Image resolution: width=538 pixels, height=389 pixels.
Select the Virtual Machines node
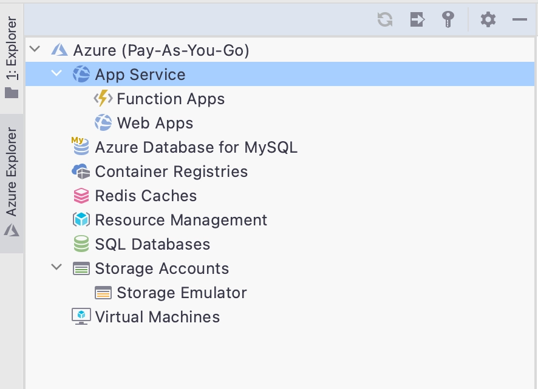pyautogui.click(x=157, y=317)
